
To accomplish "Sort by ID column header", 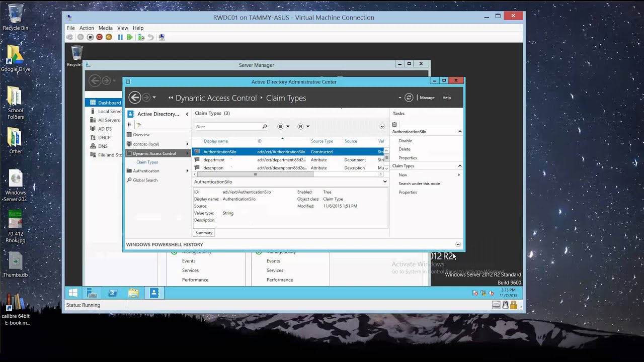I will click(260, 141).
